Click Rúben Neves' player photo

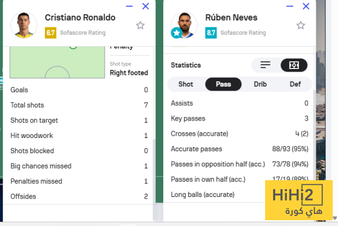point(184,24)
